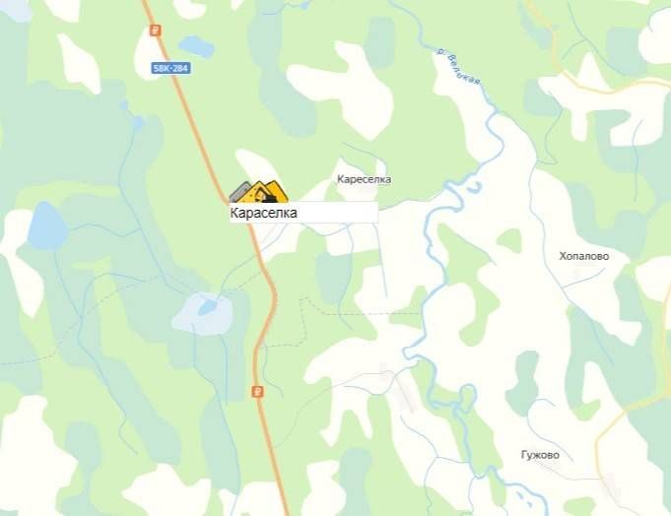Click orange road badge on the southern highway stretch
The width and height of the screenshot is (671, 516).
(x=257, y=391)
